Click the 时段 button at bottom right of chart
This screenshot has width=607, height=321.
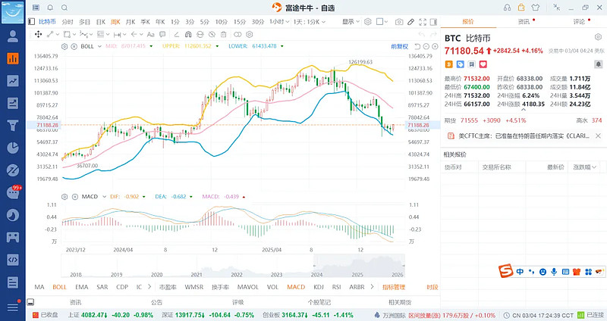432,287
